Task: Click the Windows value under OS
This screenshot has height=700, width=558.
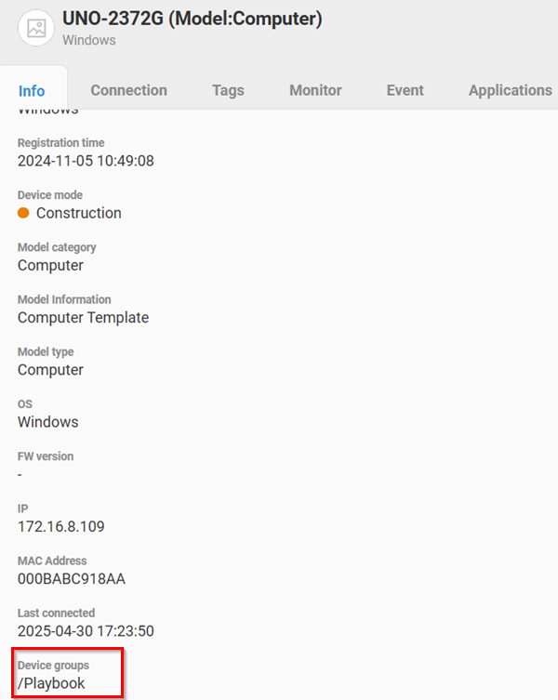Action: point(48,422)
